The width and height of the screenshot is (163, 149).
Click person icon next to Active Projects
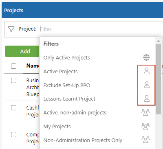[147, 71]
